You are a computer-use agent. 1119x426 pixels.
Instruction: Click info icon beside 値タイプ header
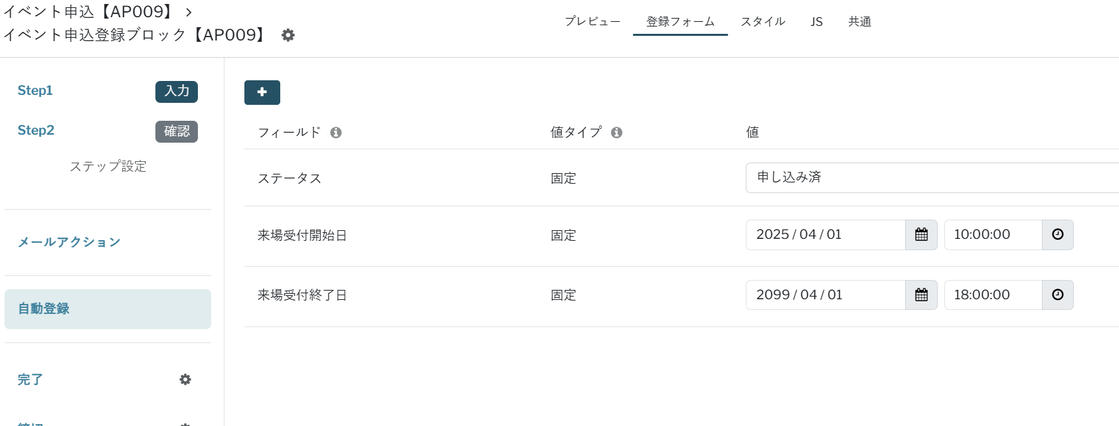point(616,133)
